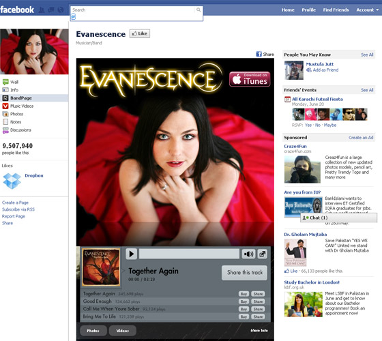Click inside the Search field
Viewport: 382px width, 341px height.
136,14
